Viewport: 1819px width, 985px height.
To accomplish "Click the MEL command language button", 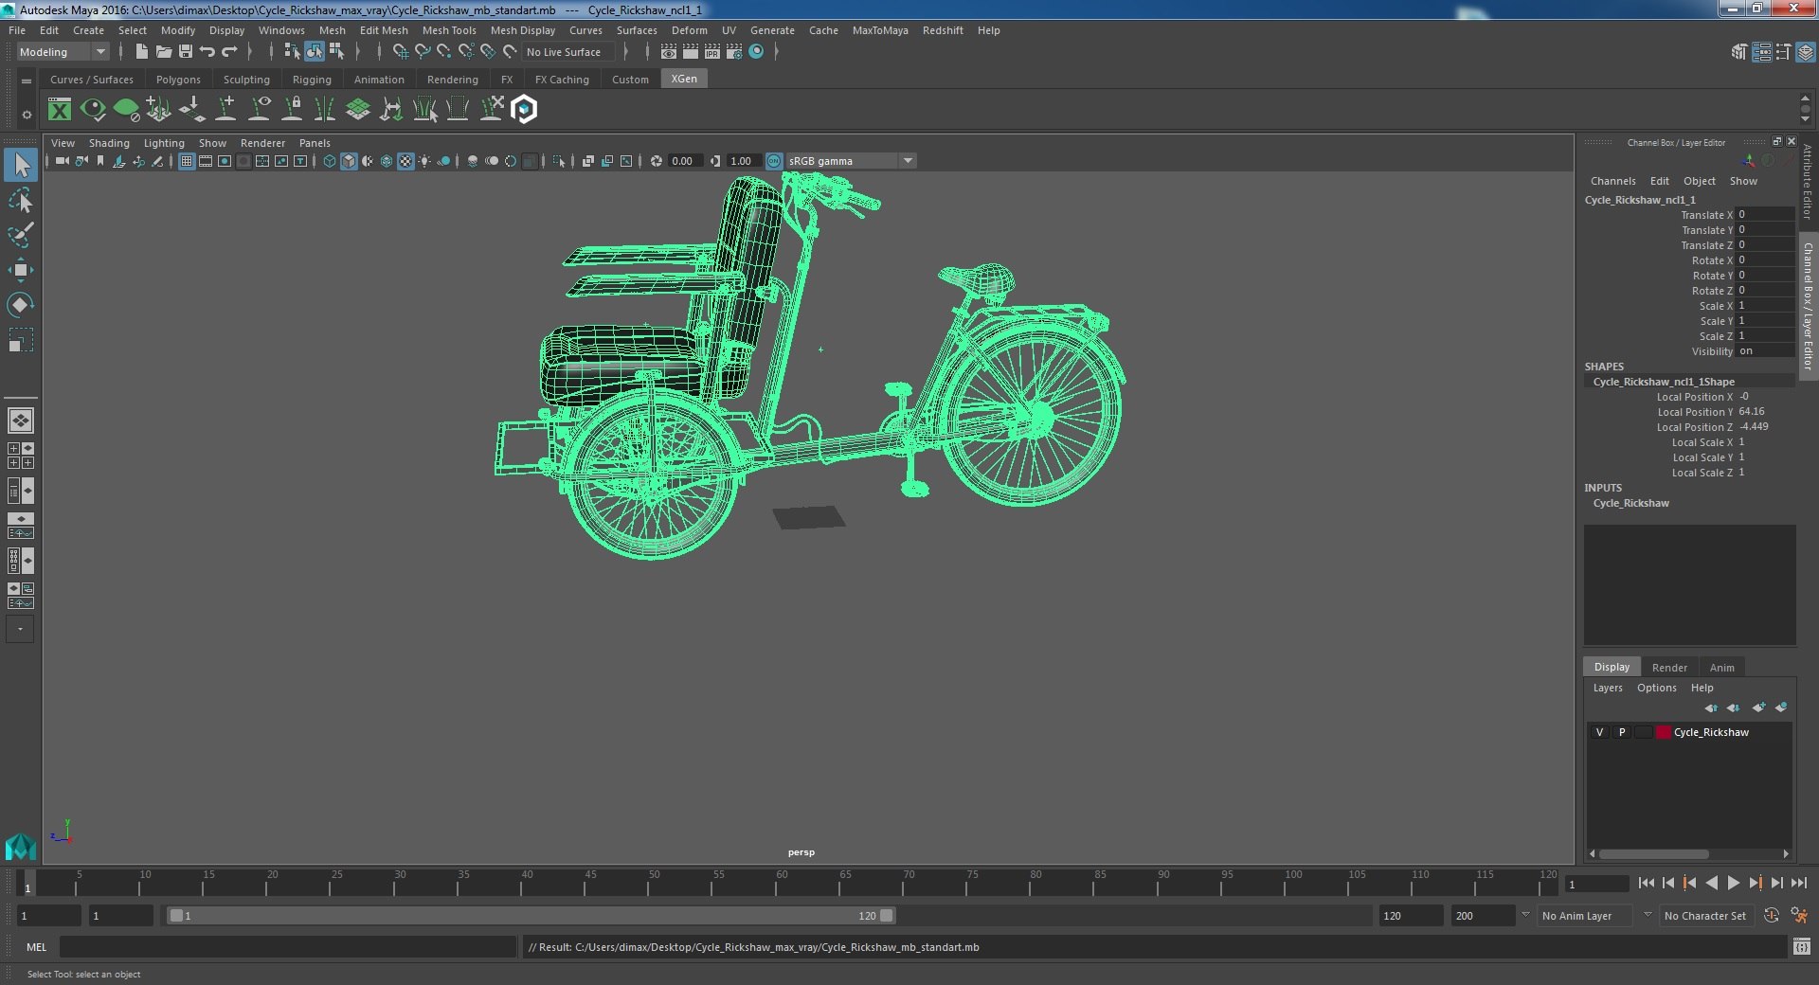I will click(36, 947).
